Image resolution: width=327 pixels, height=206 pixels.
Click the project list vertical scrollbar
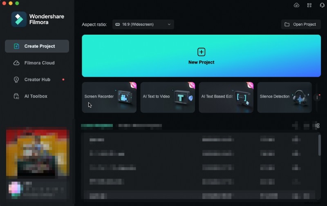pos(319,145)
